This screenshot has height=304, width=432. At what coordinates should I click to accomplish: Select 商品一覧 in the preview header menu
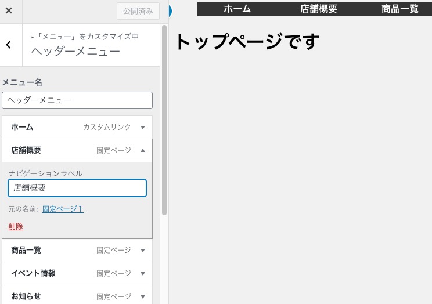point(400,9)
